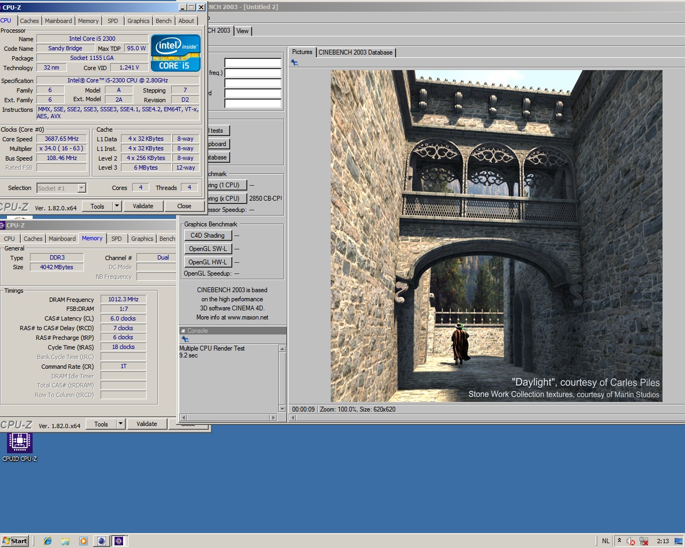
Task: Click the rendered Daylight image
Action: click(x=496, y=236)
